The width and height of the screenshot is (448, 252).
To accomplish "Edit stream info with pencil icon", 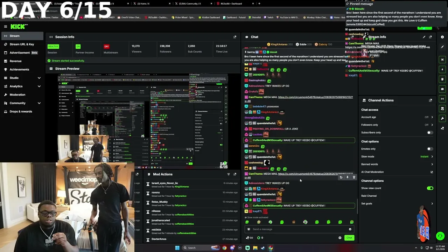I will click(x=424, y=37).
